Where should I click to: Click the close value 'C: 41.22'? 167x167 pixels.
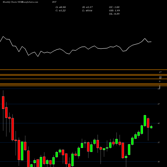click(x=60, y=11)
